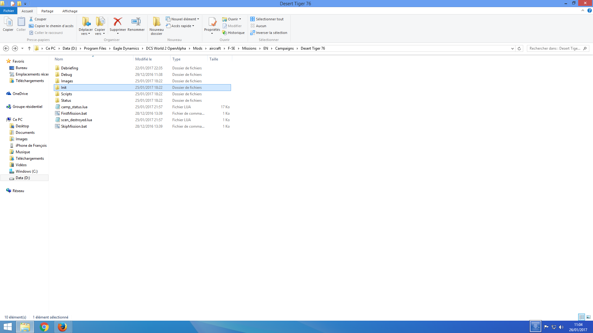Open the volume speaker tray icon
593x333 pixels.
click(x=561, y=327)
